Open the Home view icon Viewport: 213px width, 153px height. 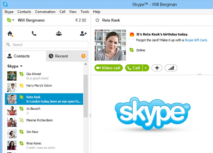10,34
